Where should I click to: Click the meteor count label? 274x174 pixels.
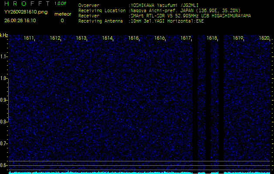coord(63,14)
